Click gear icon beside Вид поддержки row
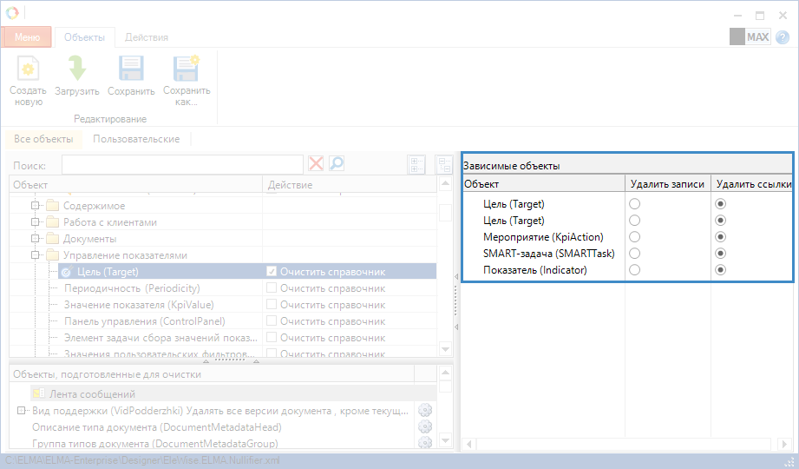Viewport: 799px width, 469px height. [424, 411]
